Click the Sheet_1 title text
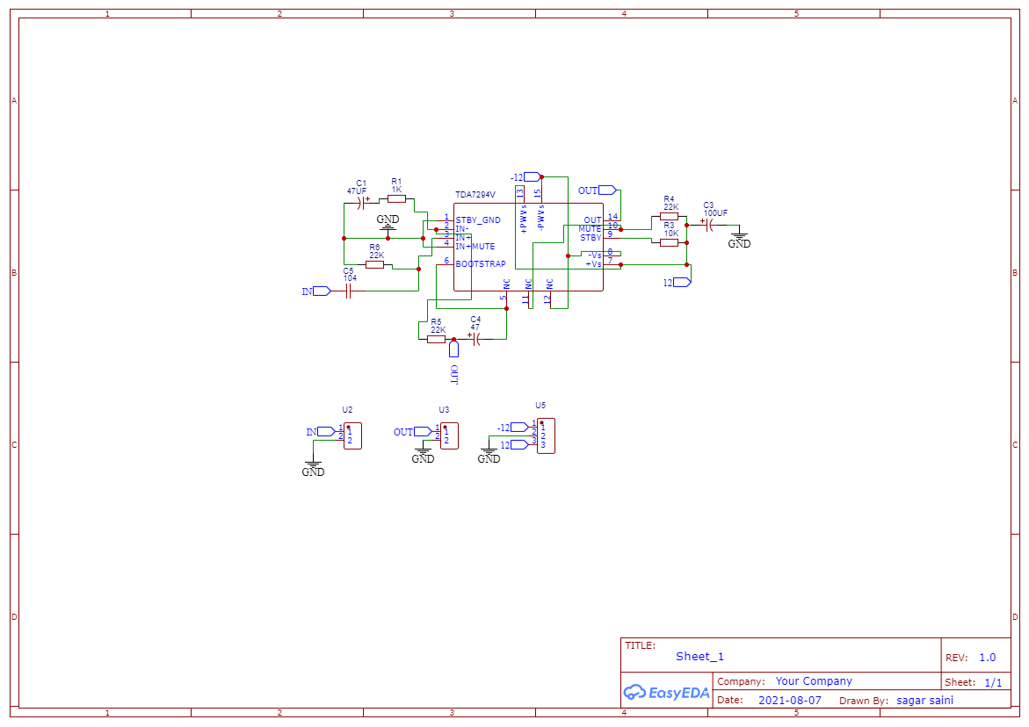The width and height of the screenshot is (1029, 727). click(x=699, y=657)
